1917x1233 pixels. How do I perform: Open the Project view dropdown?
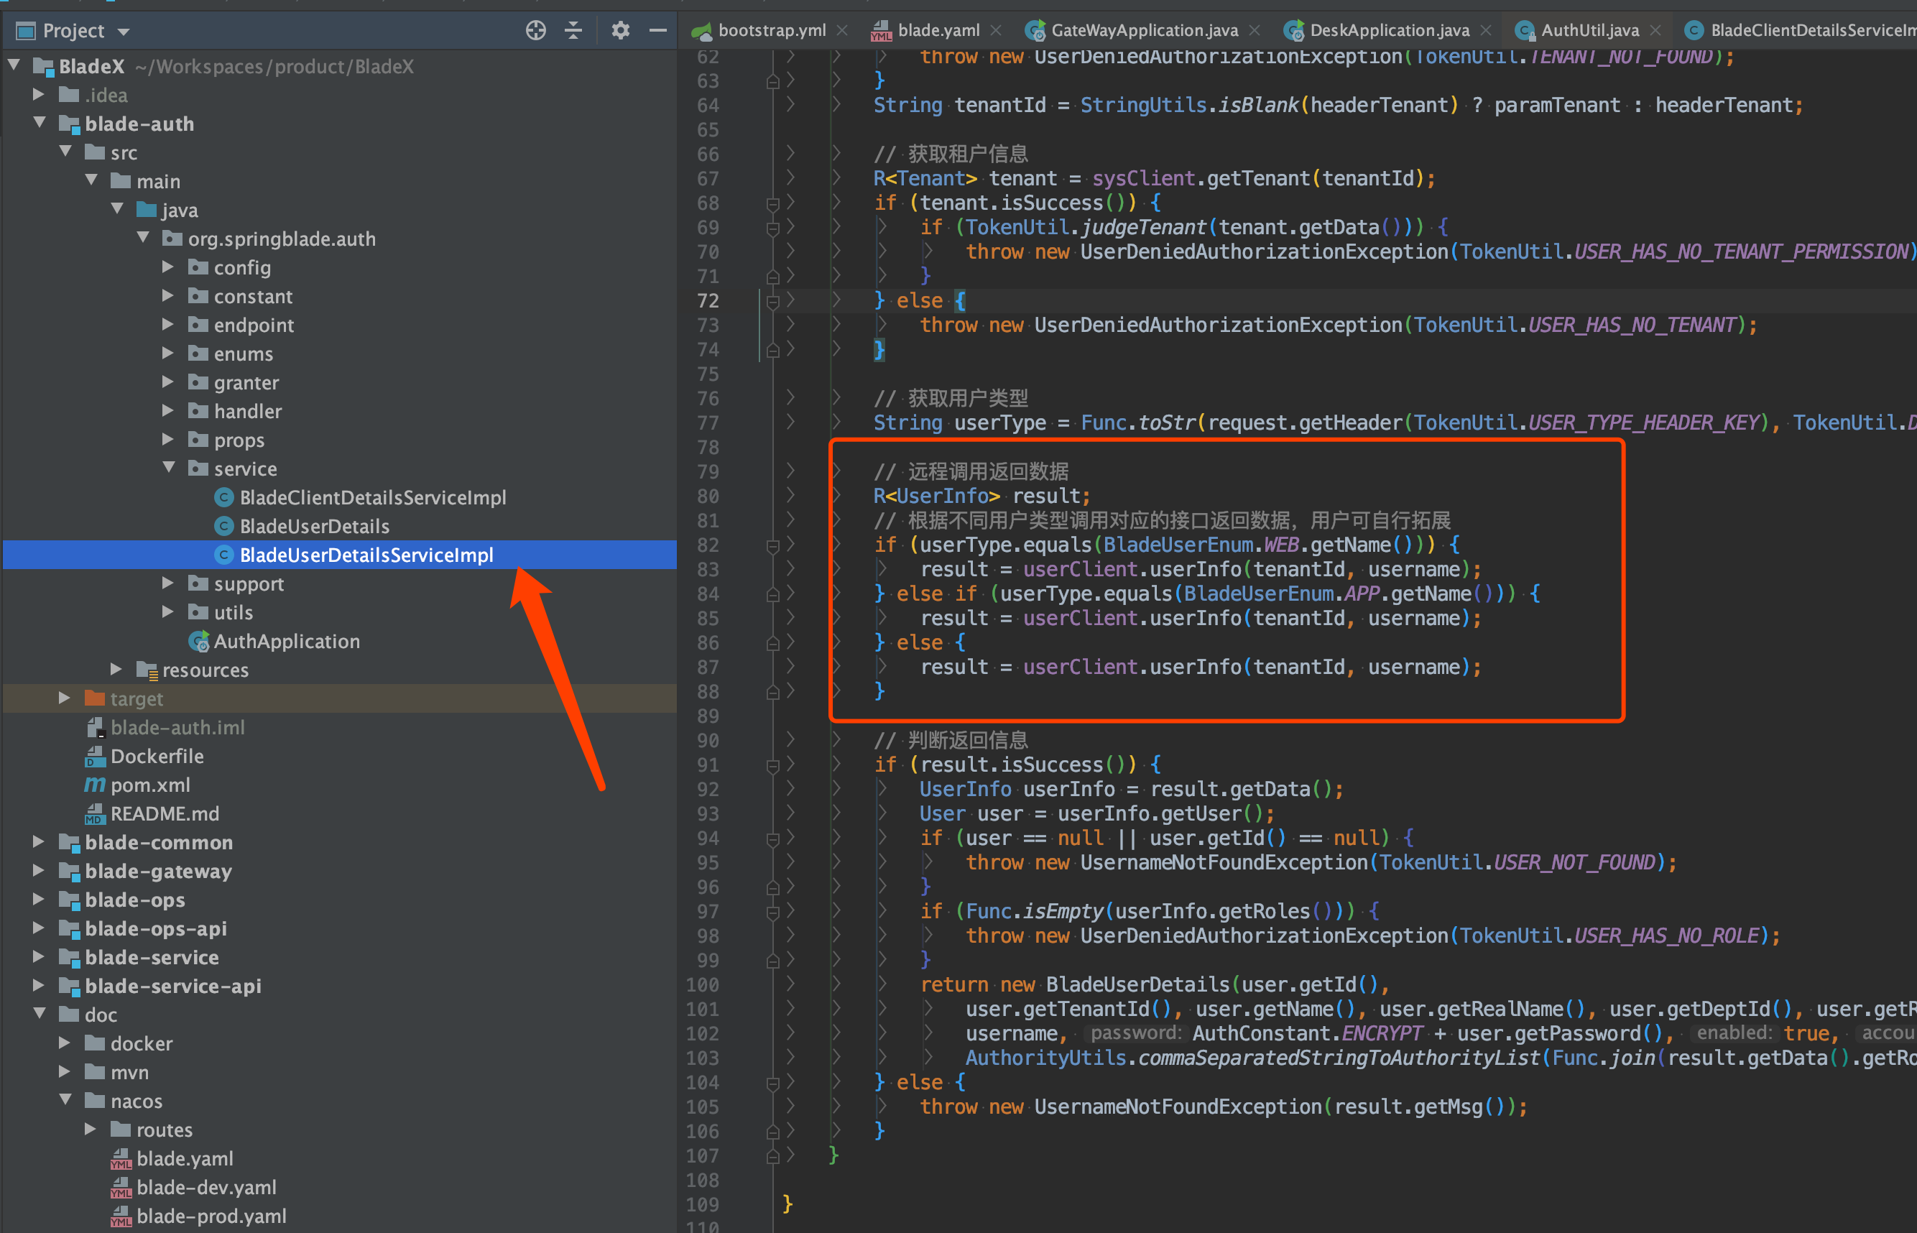point(124,32)
